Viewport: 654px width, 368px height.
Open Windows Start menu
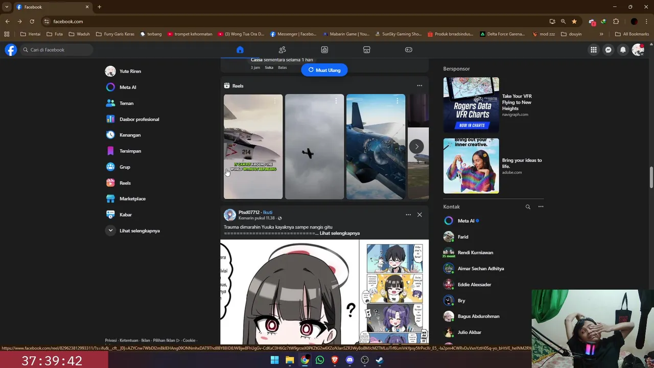pyautogui.click(x=274, y=360)
